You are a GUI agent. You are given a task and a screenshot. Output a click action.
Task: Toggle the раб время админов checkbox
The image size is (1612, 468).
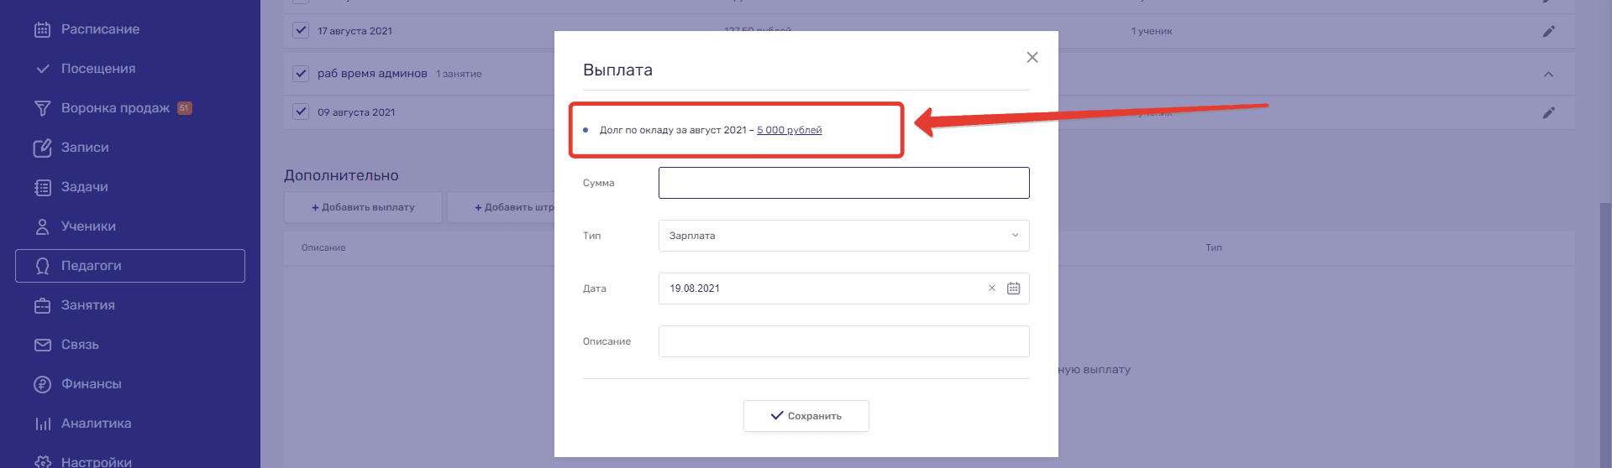click(x=301, y=73)
